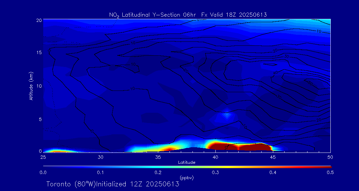This screenshot has width=359, height=191.
Task: Click the latitude 35 tick label
Action: (x=158, y=157)
